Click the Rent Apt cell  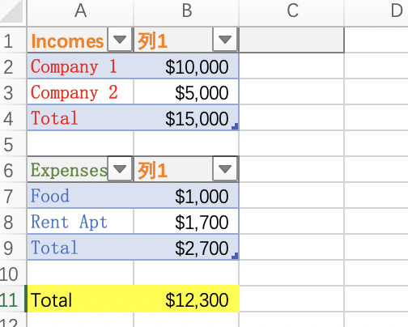click(x=80, y=222)
